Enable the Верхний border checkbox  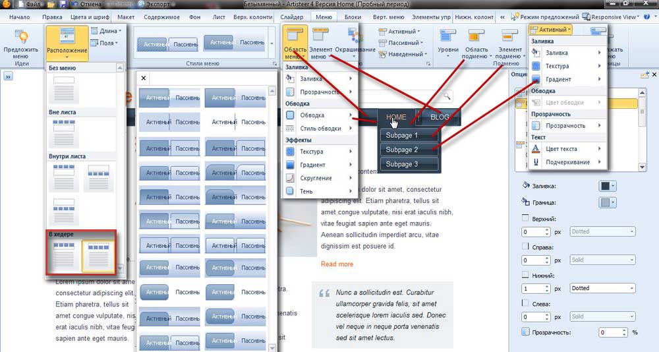click(525, 218)
